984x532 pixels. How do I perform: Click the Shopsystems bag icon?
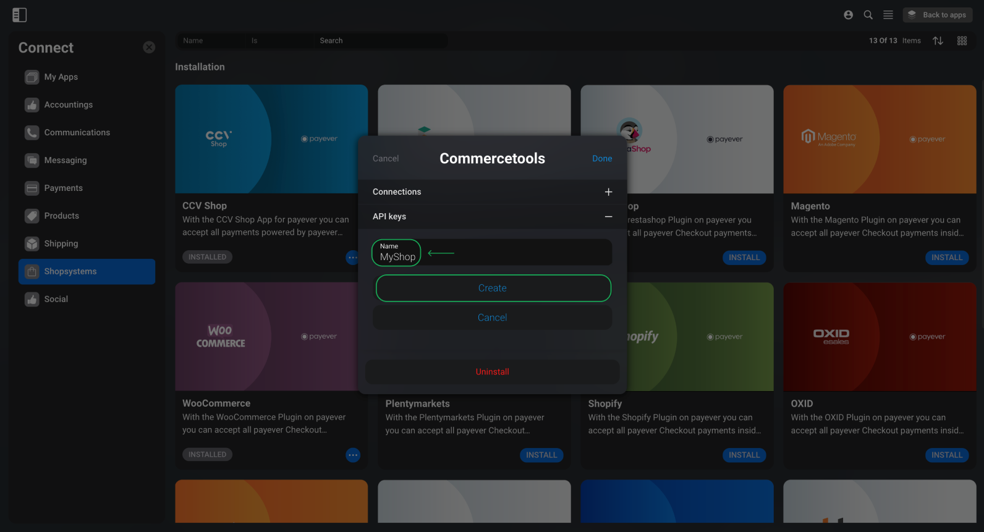click(32, 272)
